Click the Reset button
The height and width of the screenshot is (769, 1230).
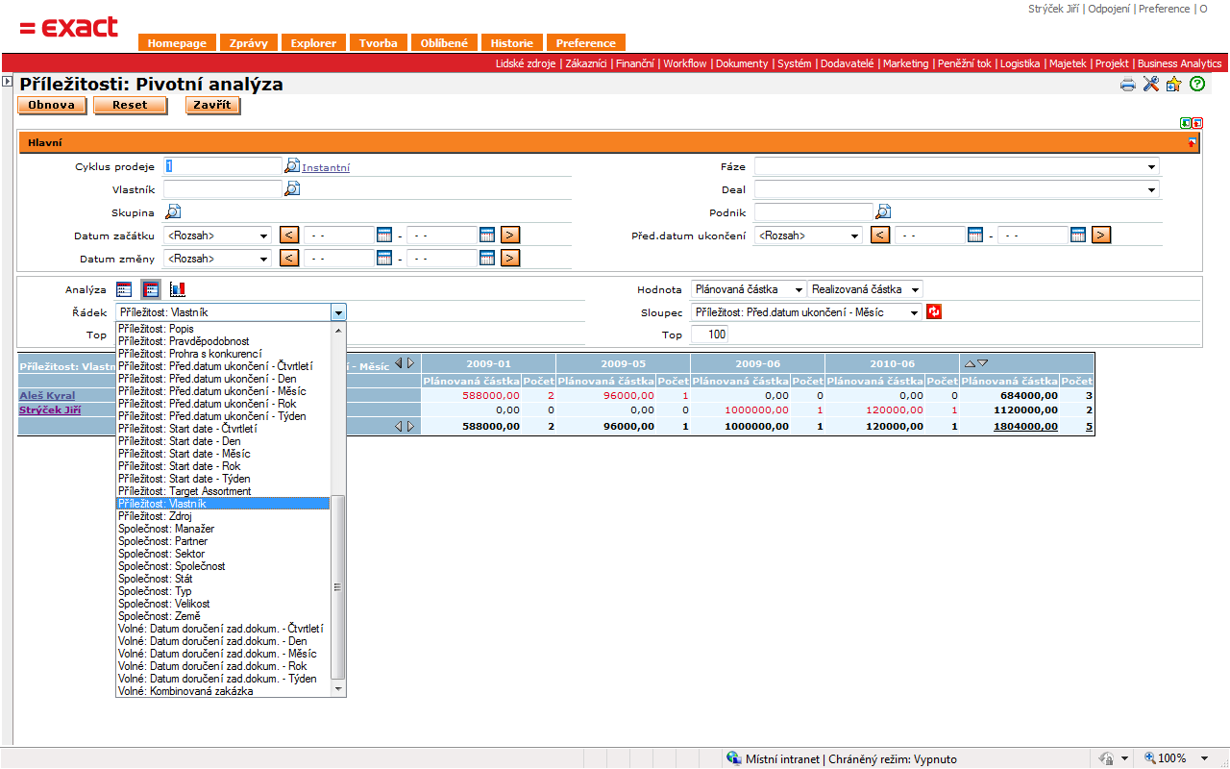[x=130, y=105]
